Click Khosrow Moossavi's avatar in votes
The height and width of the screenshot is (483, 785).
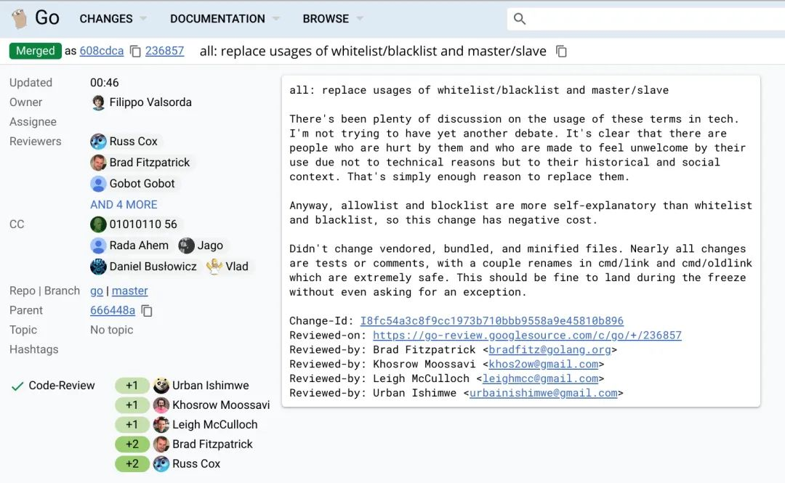[161, 405]
